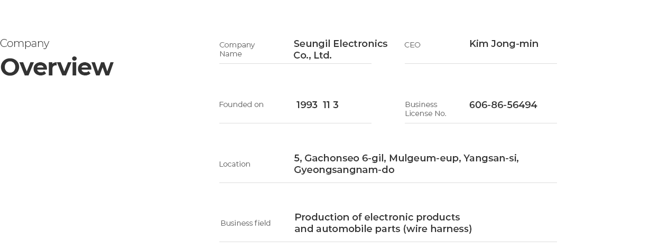Click the founding year "1993"
Viewport: 659px width, 250px height.
(307, 105)
